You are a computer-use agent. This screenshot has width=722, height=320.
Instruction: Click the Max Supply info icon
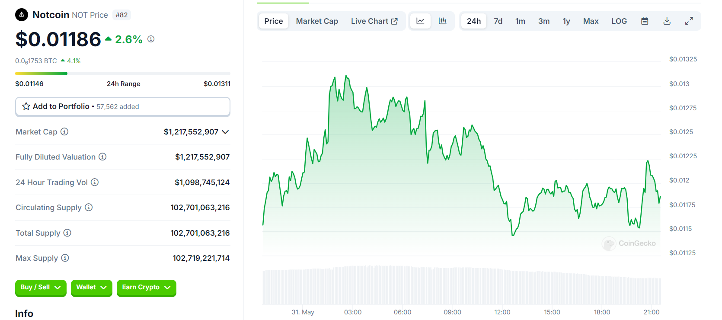coord(65,258)
